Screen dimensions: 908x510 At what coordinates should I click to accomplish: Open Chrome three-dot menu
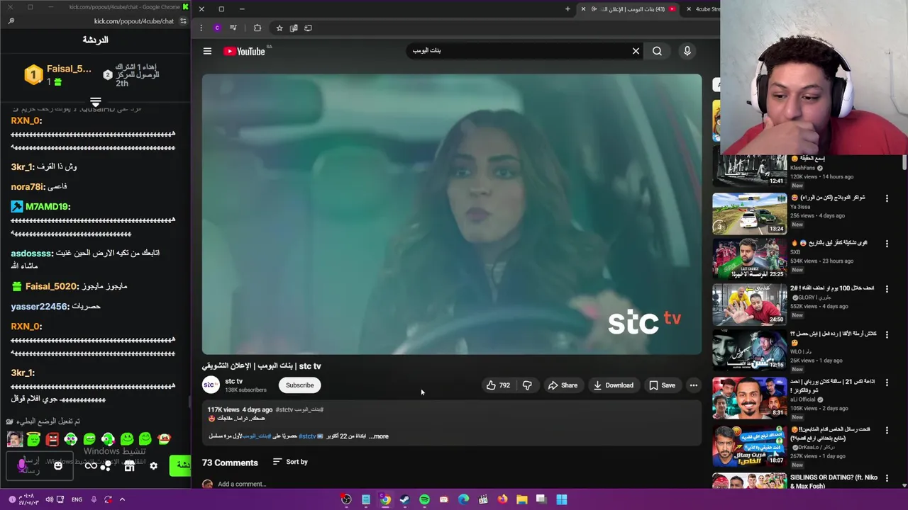(x=201, y=28)
